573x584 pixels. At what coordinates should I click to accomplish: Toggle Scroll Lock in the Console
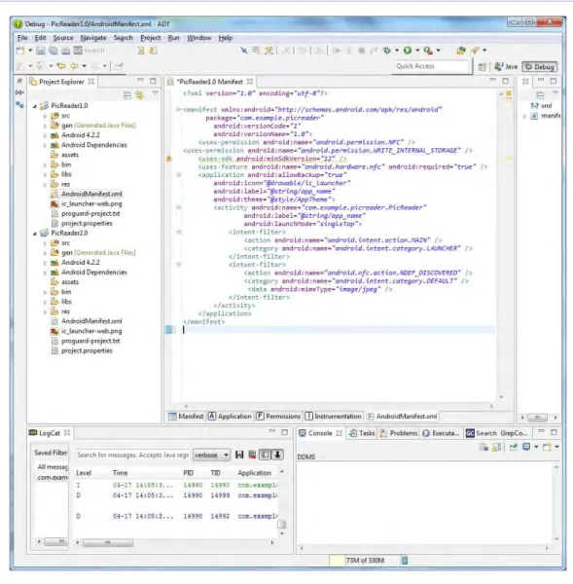(x=496, y=447)
